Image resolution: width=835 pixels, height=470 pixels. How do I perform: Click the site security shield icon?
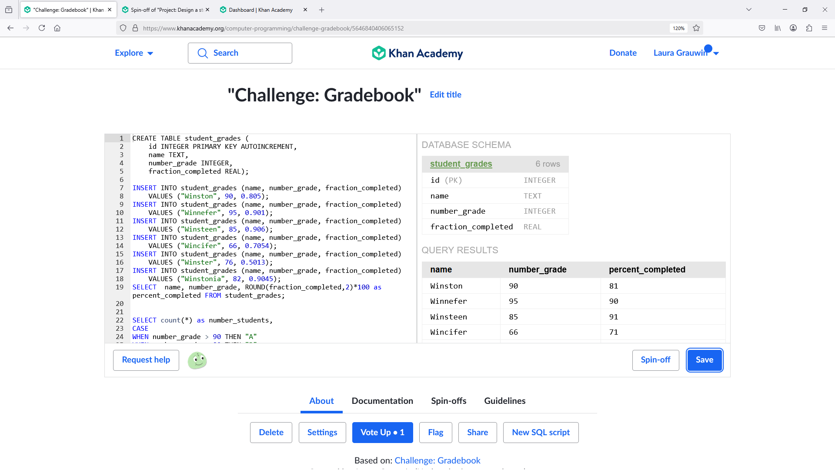point(123,28)
